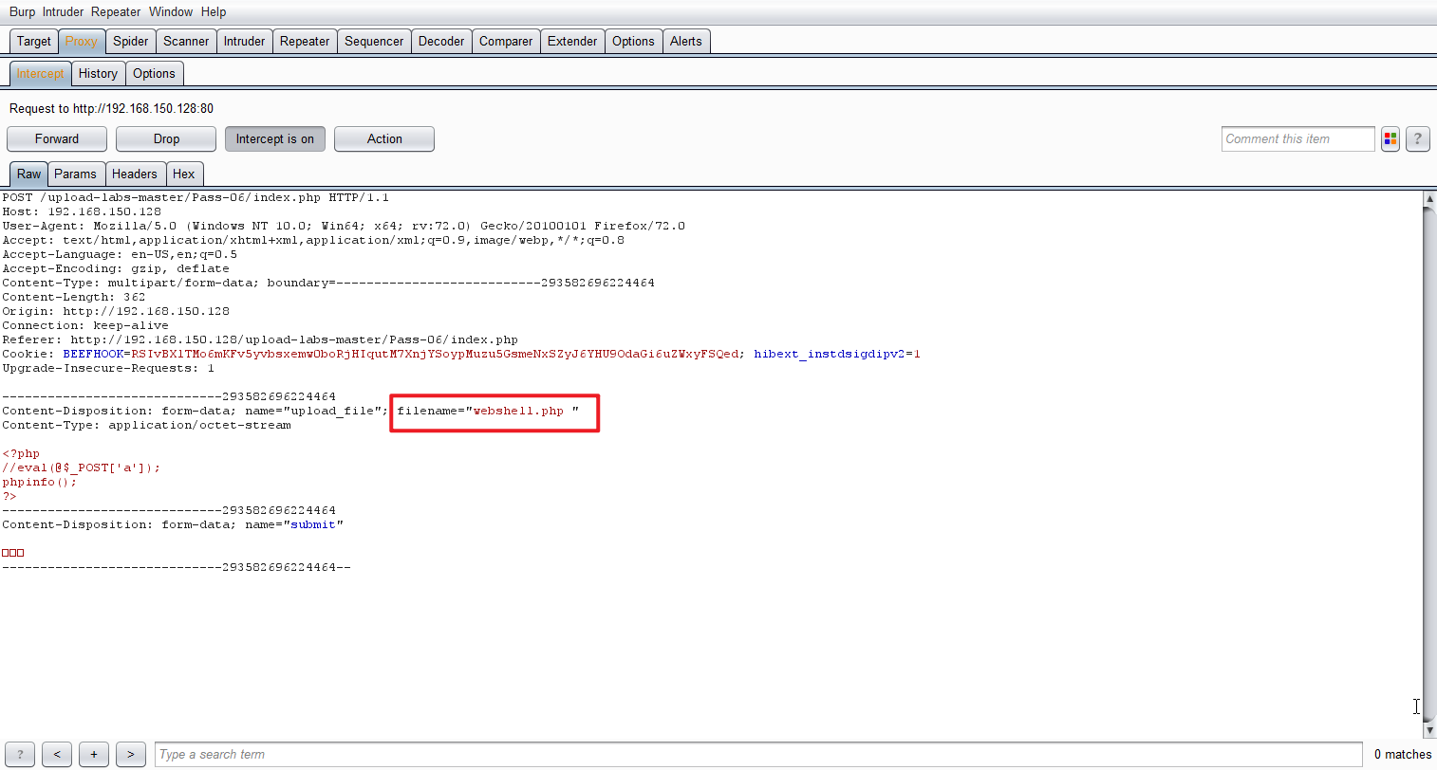Click the application/octet-stream content type line
The height and width of the screenshot is (770, 1437).
(x=146, y=425)
